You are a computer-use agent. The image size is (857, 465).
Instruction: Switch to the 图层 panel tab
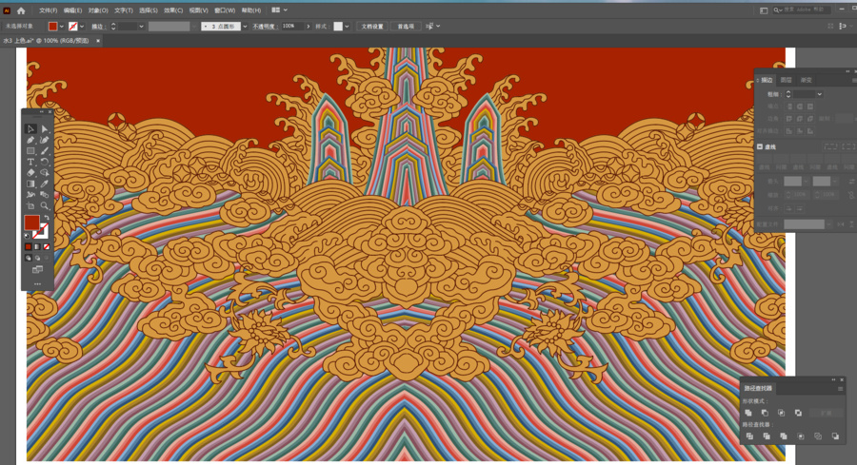point(786,80)
